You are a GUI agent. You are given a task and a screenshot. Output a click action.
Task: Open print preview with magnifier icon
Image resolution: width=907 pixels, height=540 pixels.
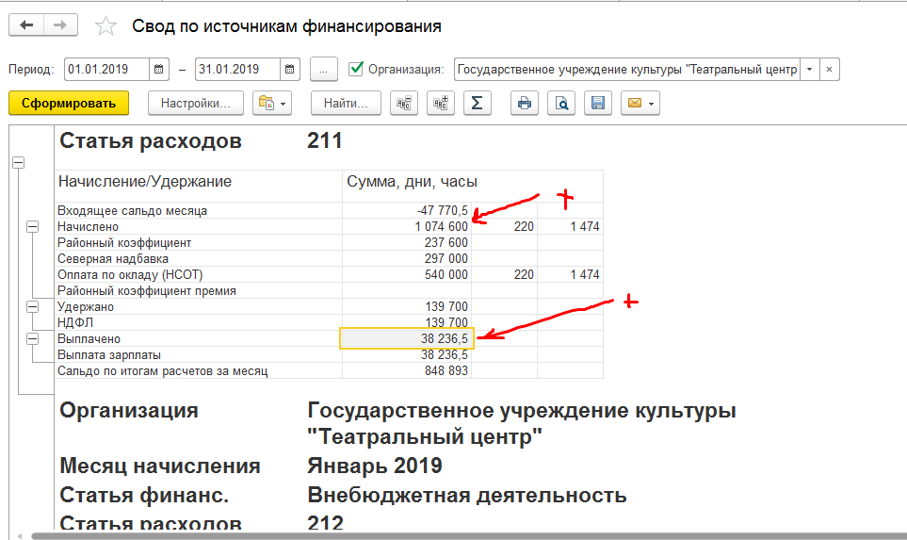tap(561, 104)
